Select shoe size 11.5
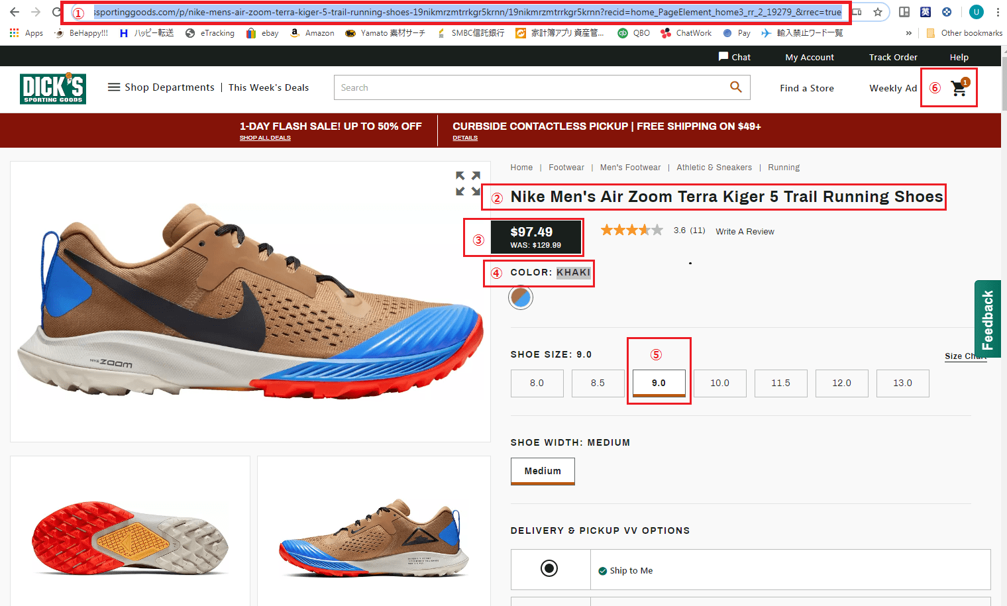The width and height of the screenshot is (1007, 606). pos(780,383)
